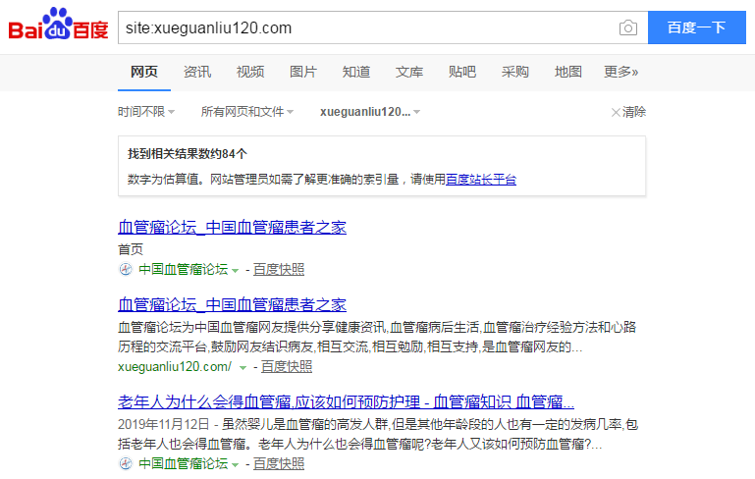Go to the 文库 tab

[409, 73]
